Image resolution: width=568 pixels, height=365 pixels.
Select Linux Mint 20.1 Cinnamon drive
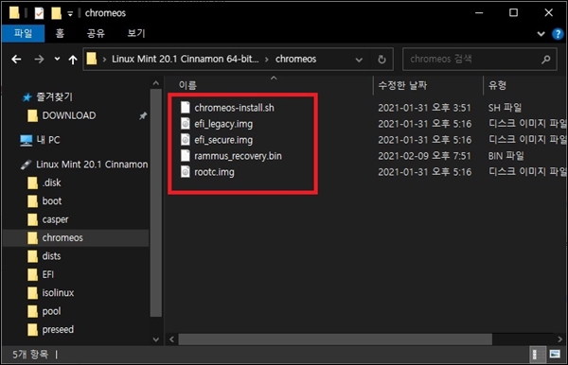pyautogui.click(x=92, y=165)
